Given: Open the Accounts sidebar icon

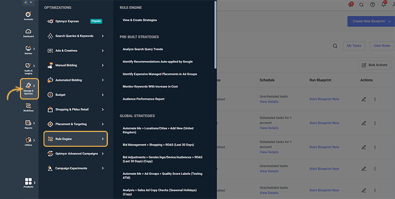Looking at the screenshot, I should tap(28, 14).
